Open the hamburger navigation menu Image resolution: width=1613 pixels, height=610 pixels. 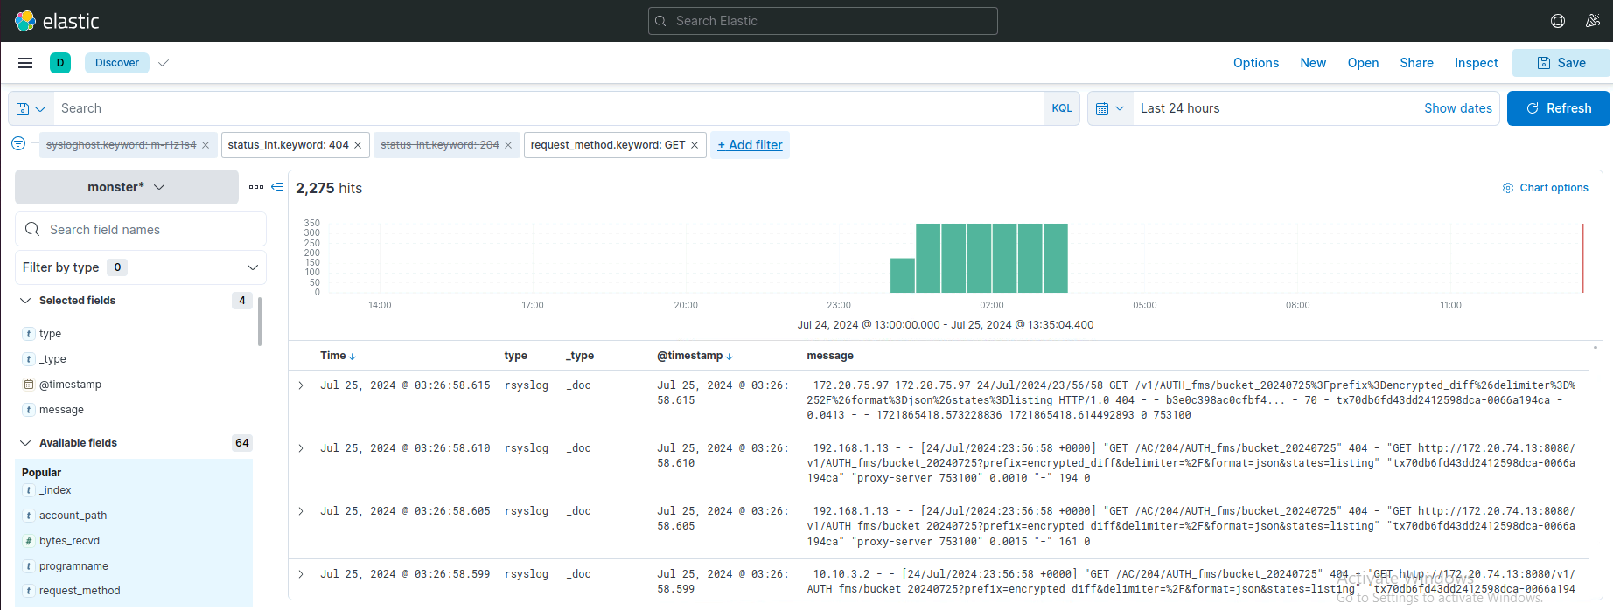25,63
